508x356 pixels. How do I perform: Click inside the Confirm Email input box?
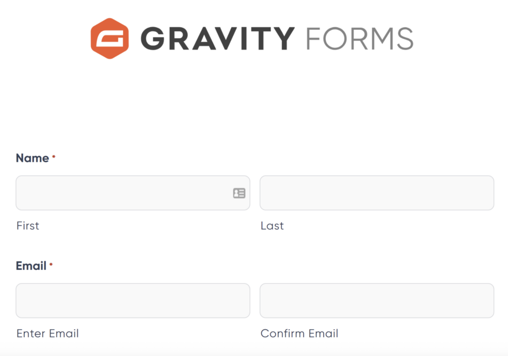[377, 301]
